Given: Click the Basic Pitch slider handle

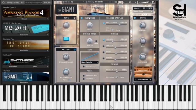Looking at the screenshot, I should pos(116,72).
